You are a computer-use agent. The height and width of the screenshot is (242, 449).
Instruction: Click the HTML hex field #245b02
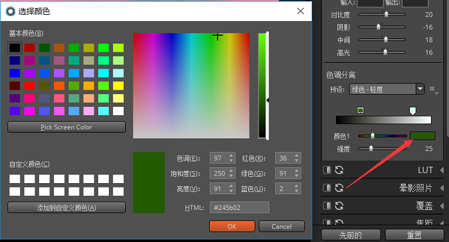(x=239, y=207)
